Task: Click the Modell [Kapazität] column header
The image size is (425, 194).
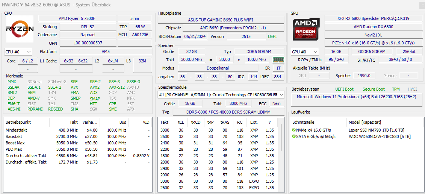Action: pos(385,122)
